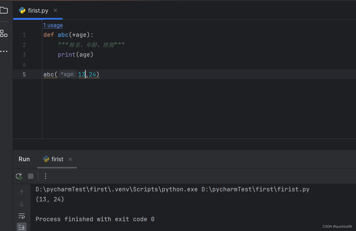Click 'Process finished with exit code 0'
This screenshot has width=356, height=231.
(x=95, y=219)
